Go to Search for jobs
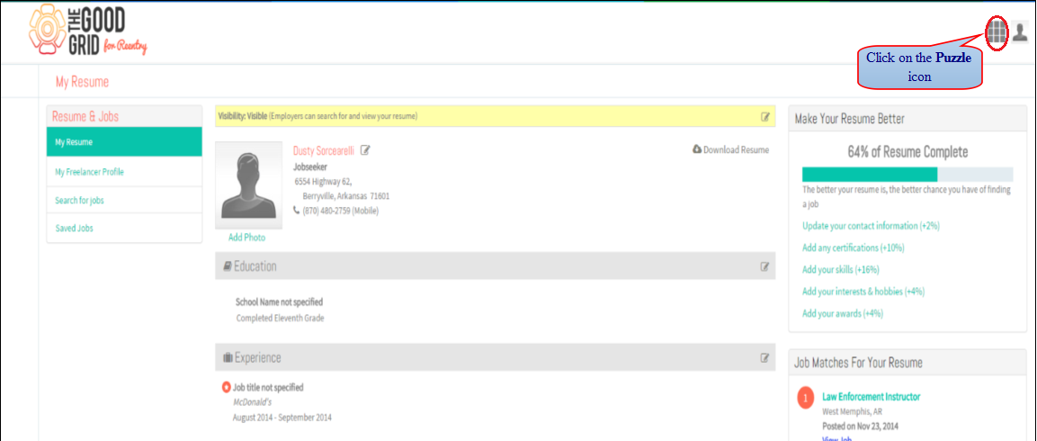1037x441 pixels. (x=124, y=200)
